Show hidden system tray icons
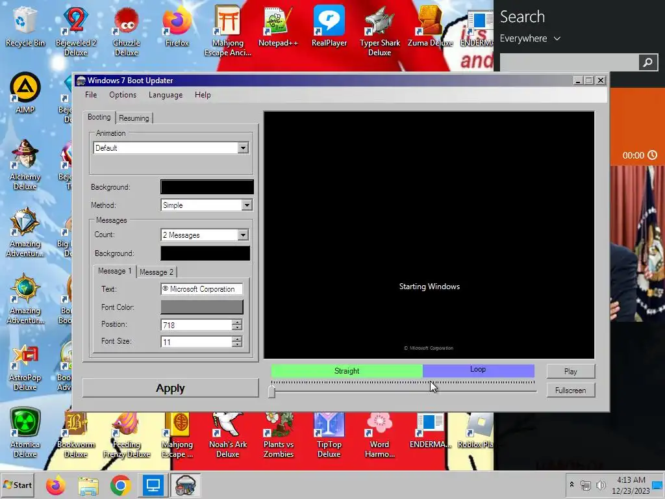Viewport: 665px width, 499px height. [x=571, y=484]
